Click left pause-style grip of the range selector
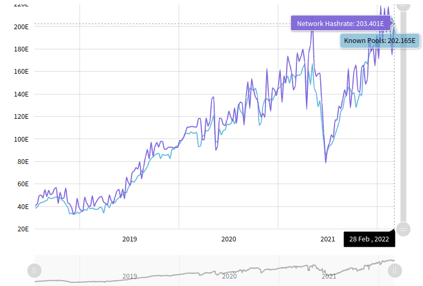423x286 pixels. pos(34,271)
